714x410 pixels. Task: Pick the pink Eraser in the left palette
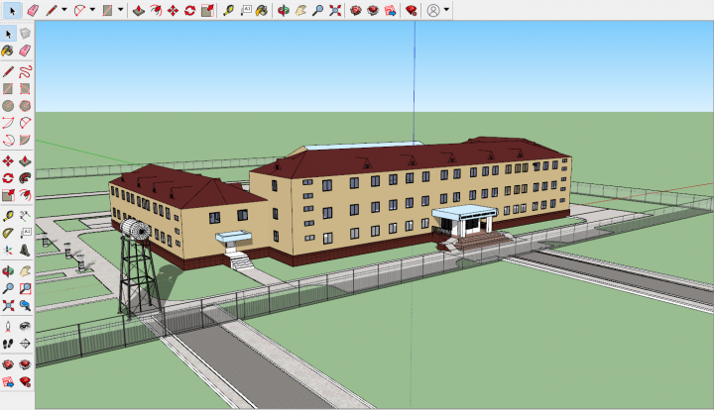pos(25,51)
